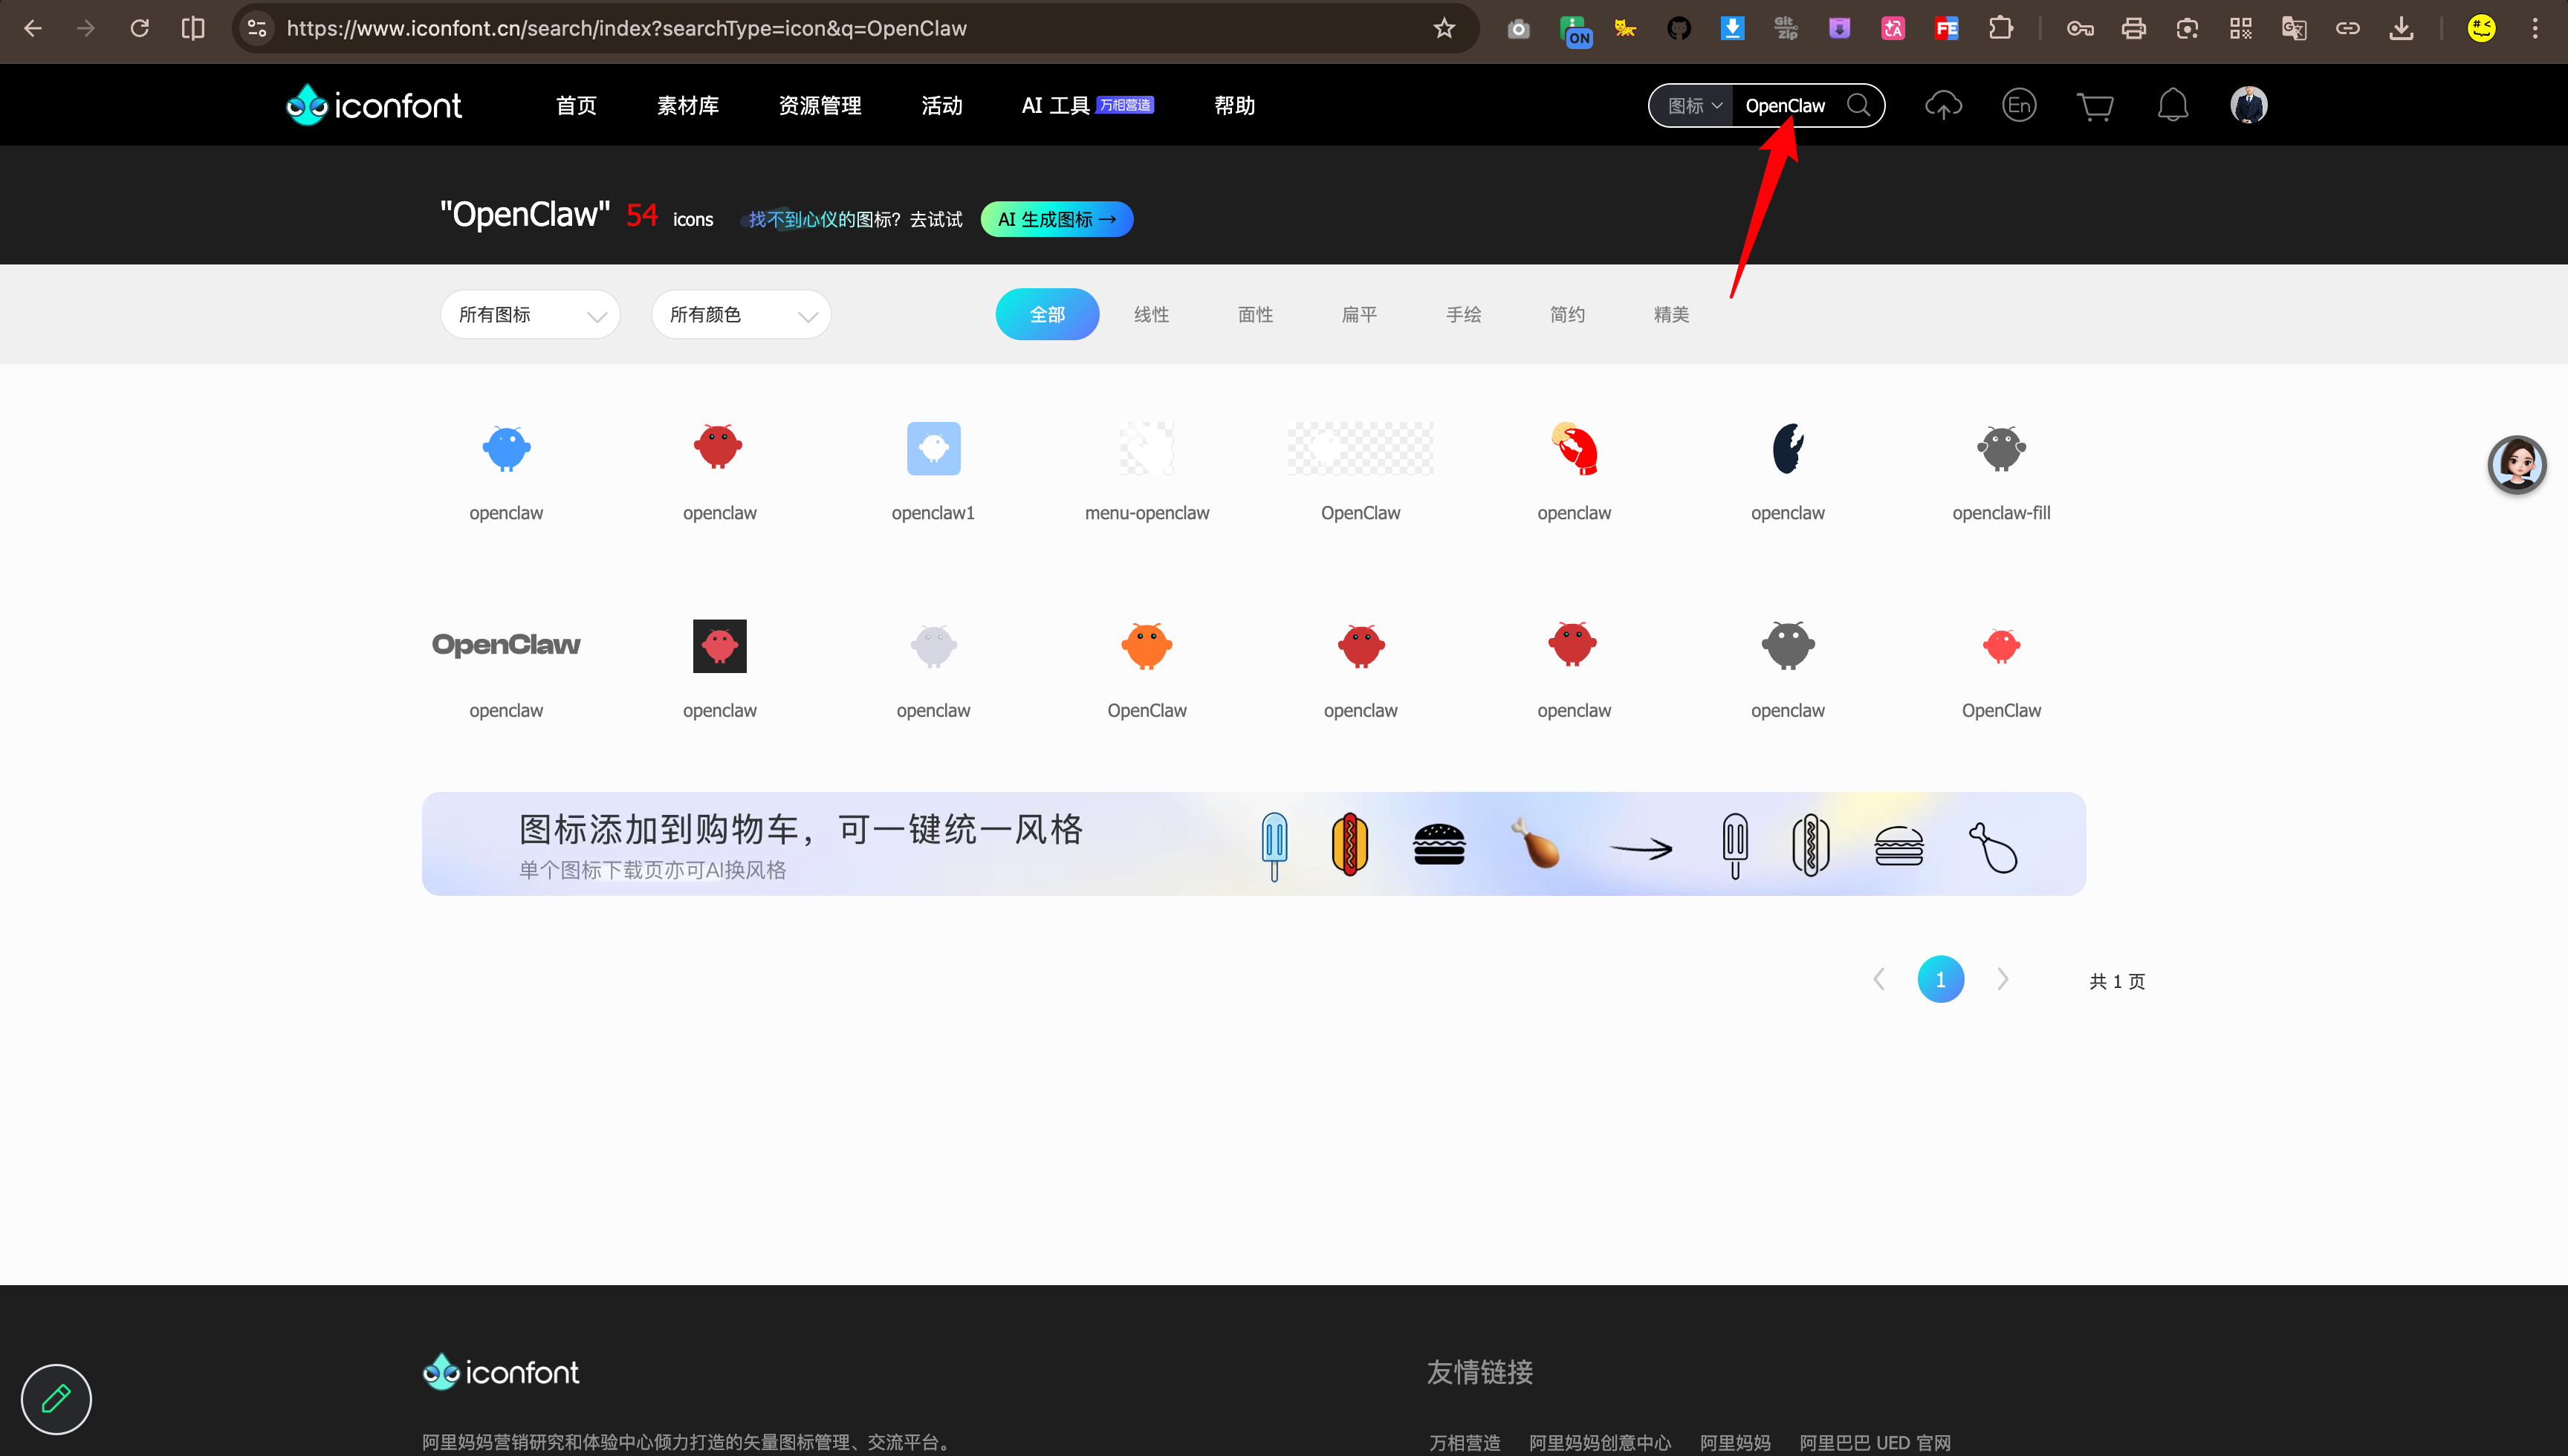The image size is (2568, 1456).
Task: Open the menu-openclaw icon result
Action: [1147, 448]
